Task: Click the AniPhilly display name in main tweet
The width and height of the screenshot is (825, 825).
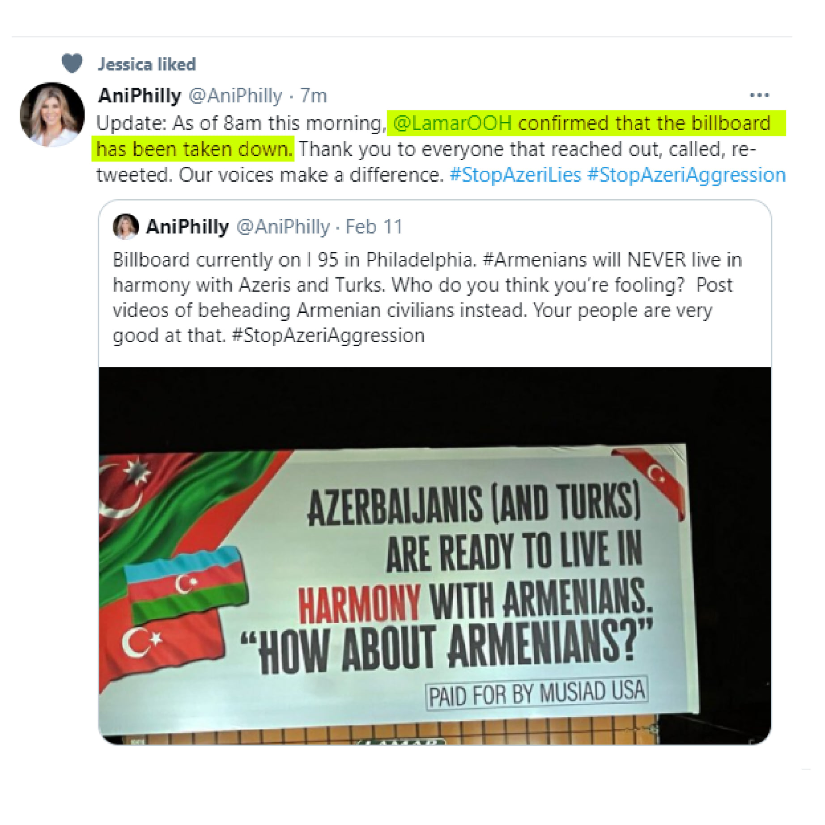Action: [x=140, y=95]
